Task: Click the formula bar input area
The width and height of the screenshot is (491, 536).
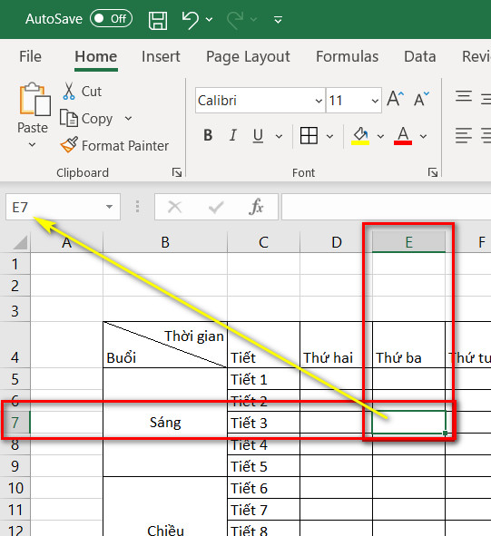Action: pos(387,207)
